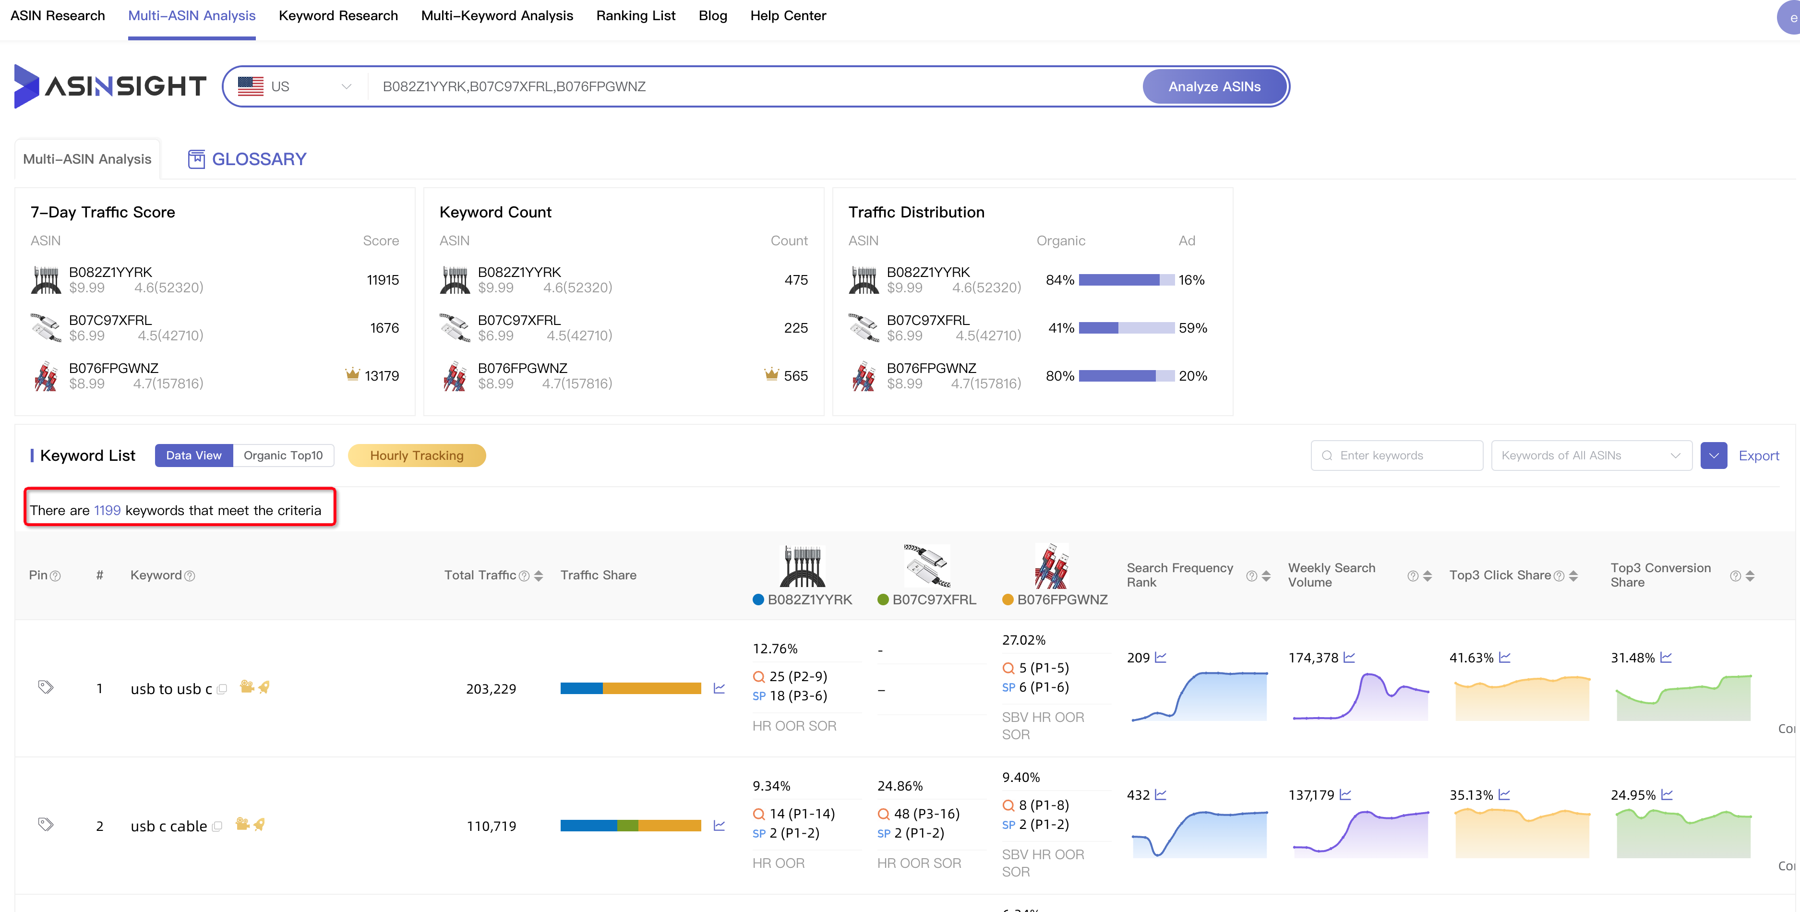Click the user avatar icon

point(1789,17)
